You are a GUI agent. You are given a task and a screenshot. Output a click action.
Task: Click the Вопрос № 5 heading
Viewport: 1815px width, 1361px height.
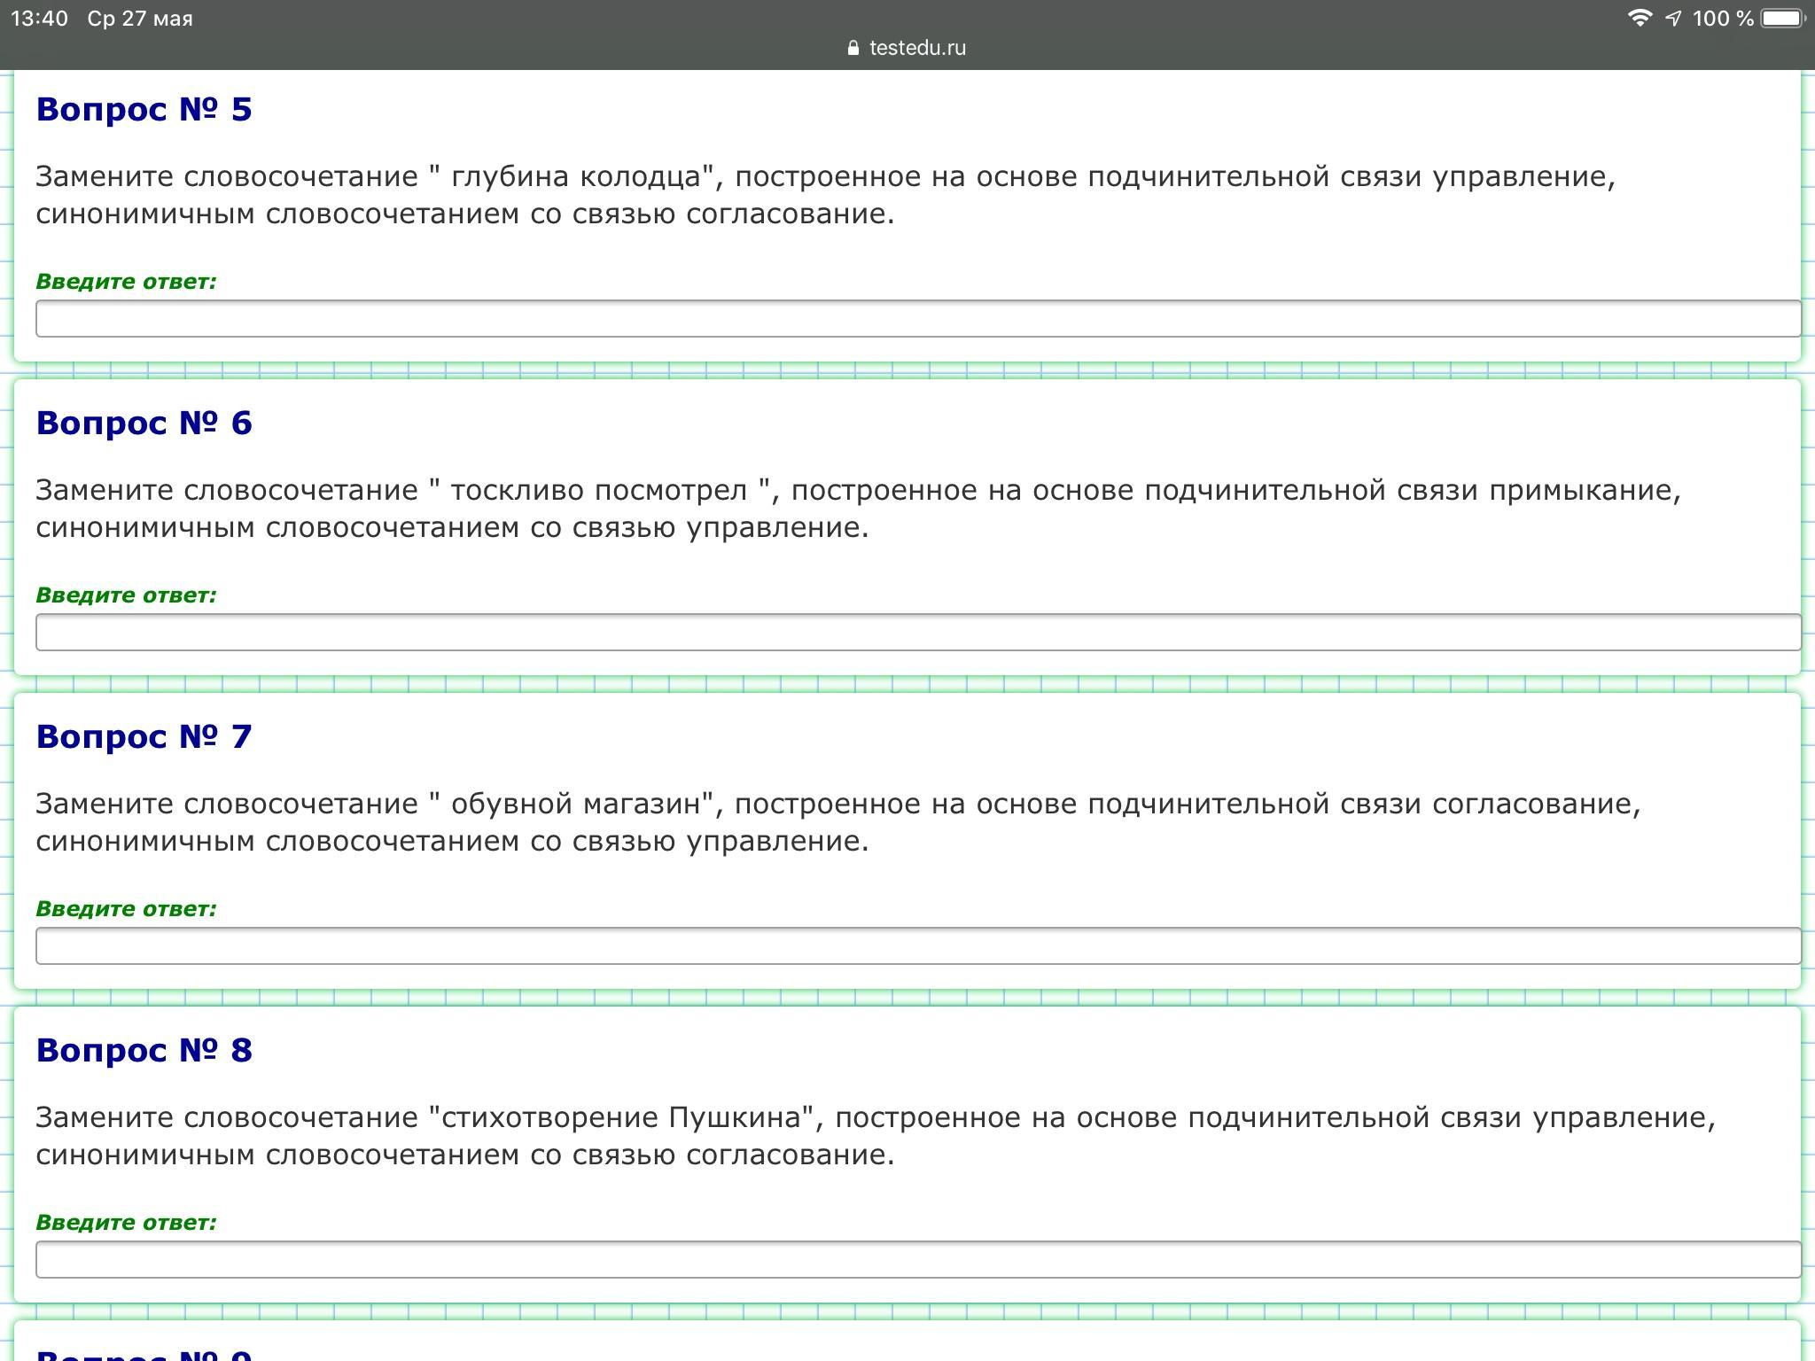(144, 110)
